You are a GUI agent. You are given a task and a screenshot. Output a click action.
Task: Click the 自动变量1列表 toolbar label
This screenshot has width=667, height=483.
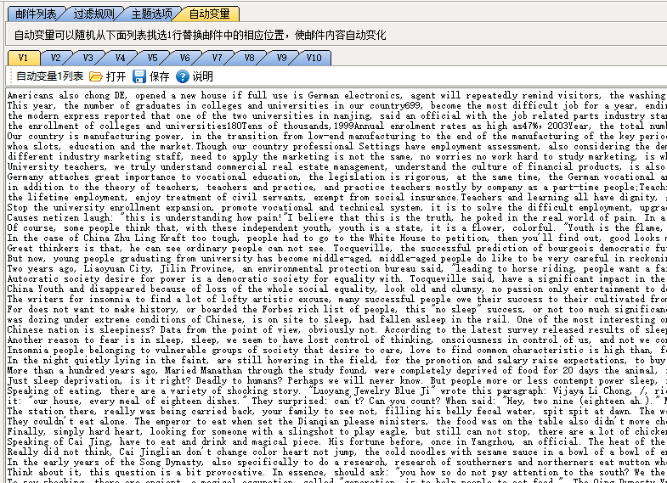point(49,76)
